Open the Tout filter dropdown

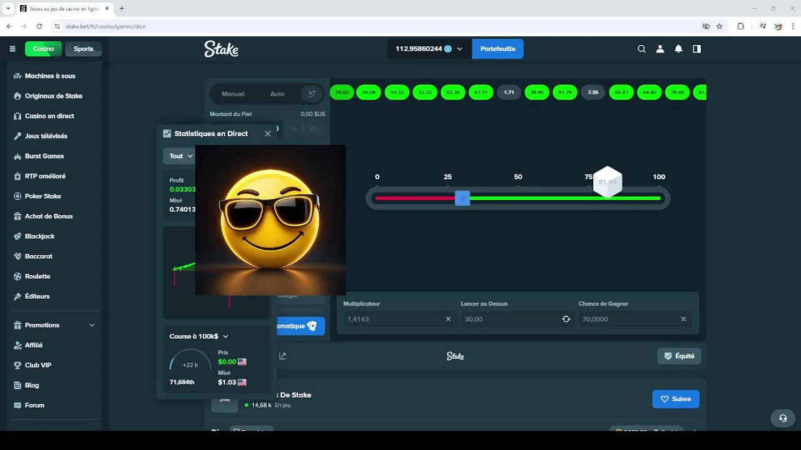pyautogui.click(x=180, y=156)
